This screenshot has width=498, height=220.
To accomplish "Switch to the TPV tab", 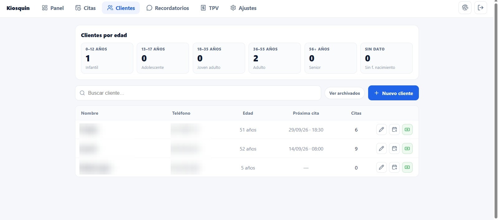I will coord(210,8).
